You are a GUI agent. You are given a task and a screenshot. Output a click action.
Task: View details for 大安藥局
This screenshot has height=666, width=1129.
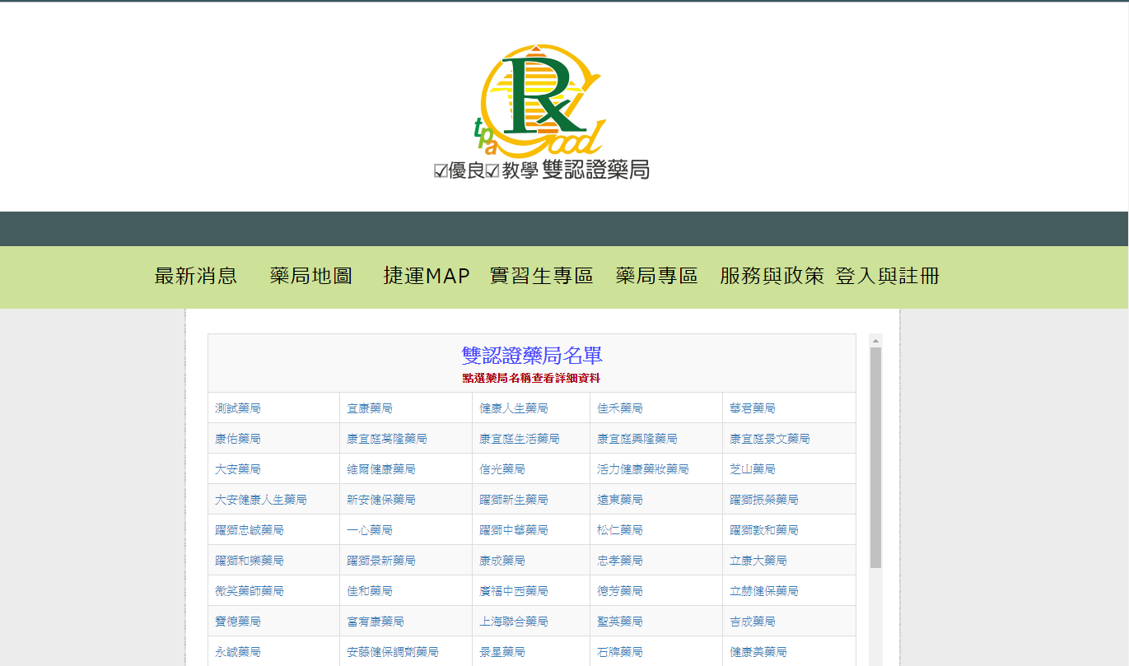click(x=238, y=469)
